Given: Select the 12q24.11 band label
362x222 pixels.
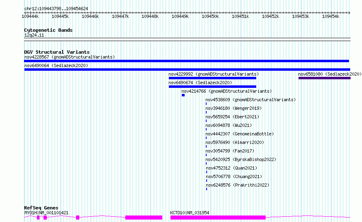Looking at the screenshot, I should point(34,35).
